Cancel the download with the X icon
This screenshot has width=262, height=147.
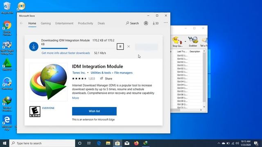129,47
